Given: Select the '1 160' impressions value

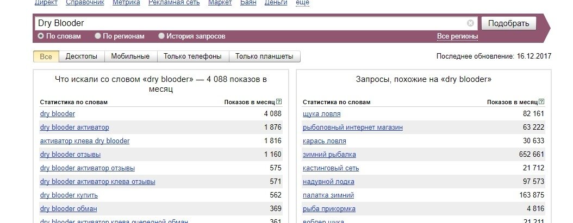Looking at the screenshot, I should pos(272,155).
